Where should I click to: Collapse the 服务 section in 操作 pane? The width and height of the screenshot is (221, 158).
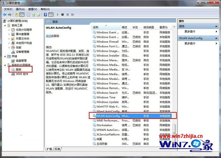pyautogui.click(x=216, y=26)
